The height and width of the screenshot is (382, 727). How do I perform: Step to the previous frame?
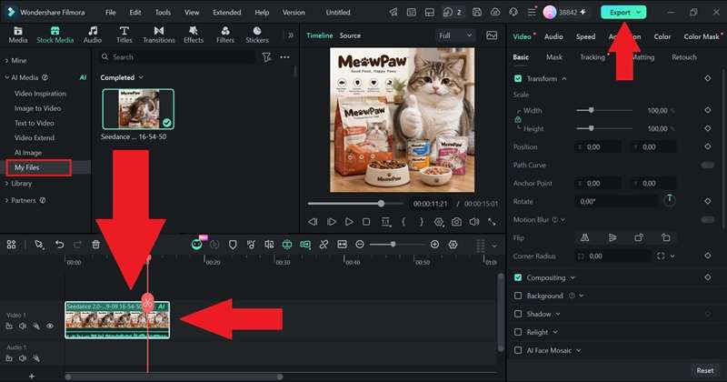[313, 222]
